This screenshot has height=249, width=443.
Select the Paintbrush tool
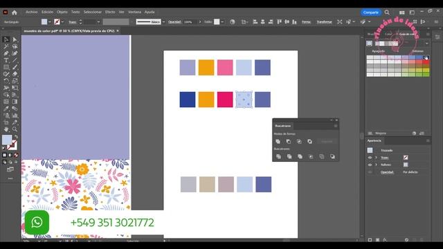pos(15,67)
